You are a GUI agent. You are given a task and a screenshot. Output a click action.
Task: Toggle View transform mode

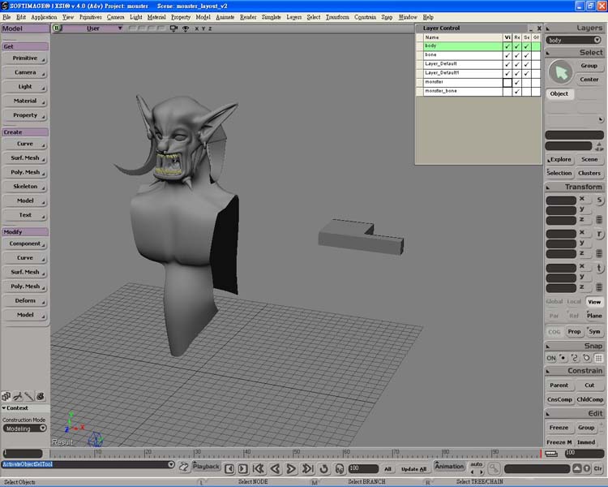pyautogui.click(x=594, y=302)
